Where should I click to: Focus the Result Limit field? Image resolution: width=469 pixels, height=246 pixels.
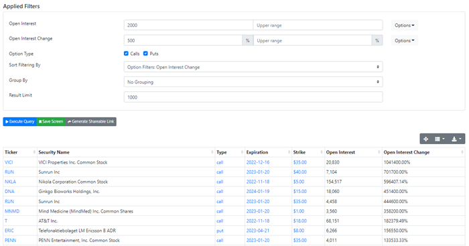tap(253, 97)
